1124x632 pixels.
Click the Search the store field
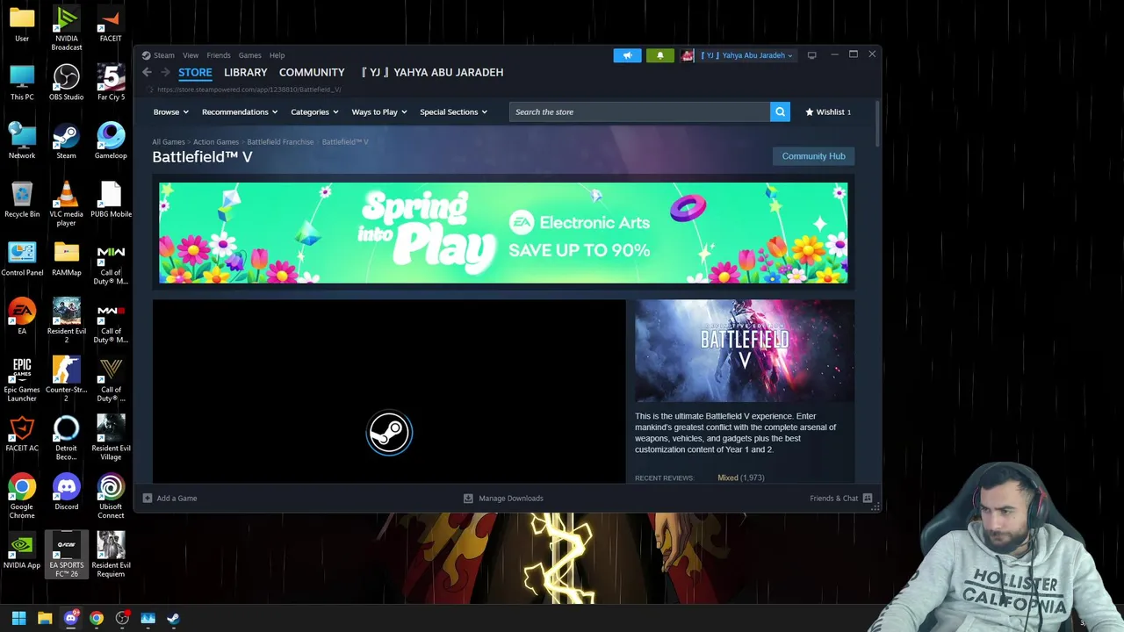639,111
